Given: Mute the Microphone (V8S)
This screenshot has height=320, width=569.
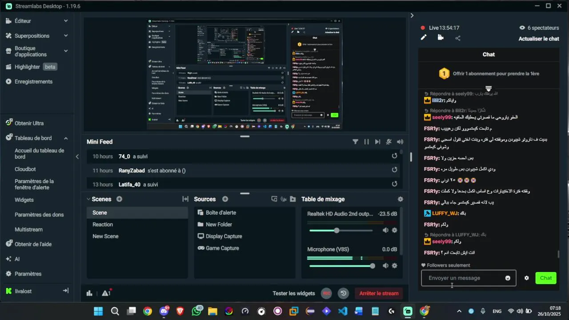Looking at the screenshot, I should point(385,266).
